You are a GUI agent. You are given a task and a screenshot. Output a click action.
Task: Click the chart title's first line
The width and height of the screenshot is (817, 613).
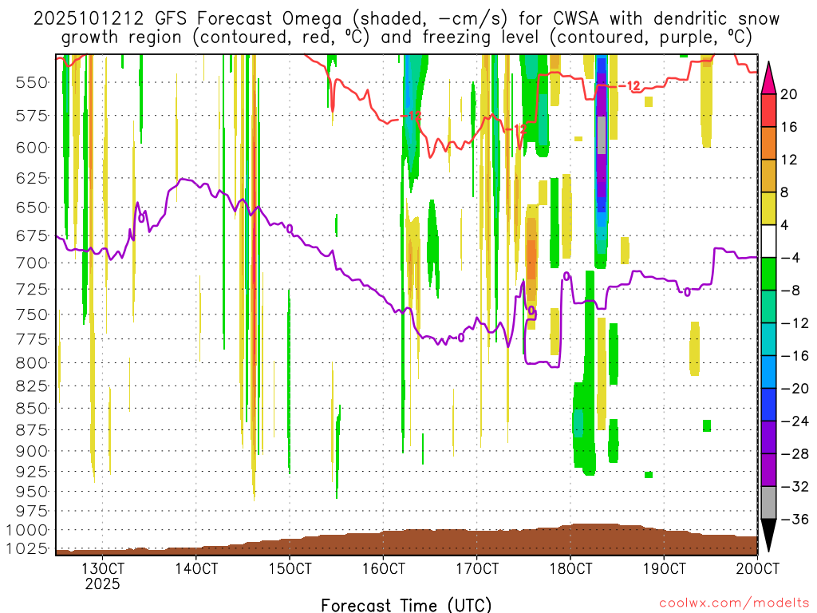pos(406,19)
